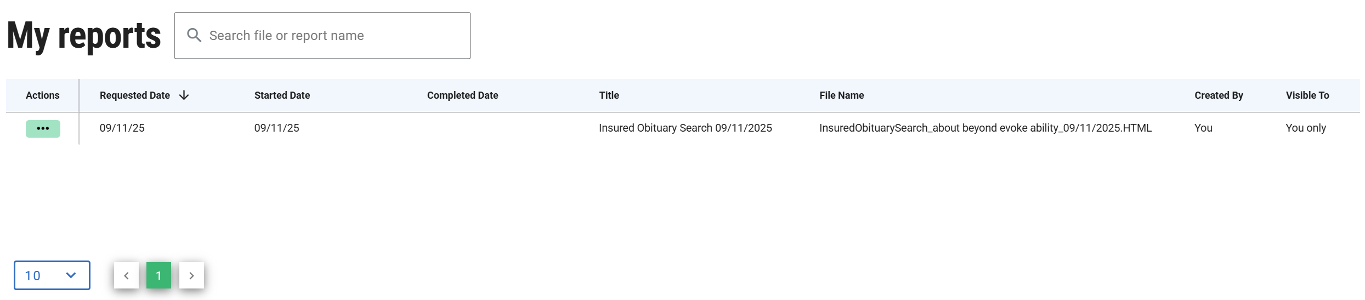1365x300 pixels.
Task: Expand the rows-per-page chevron
Action: click(x=71, y=275)
